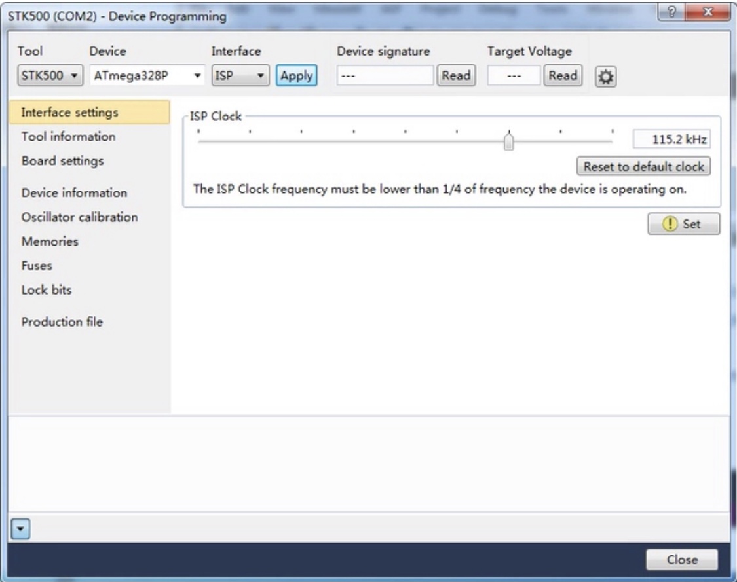
Task: Click the help question mark button
Action: tap(671, 12)
